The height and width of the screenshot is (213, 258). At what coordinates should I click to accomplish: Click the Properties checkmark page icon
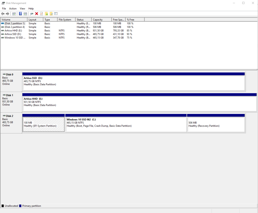[x=42, y=14]
